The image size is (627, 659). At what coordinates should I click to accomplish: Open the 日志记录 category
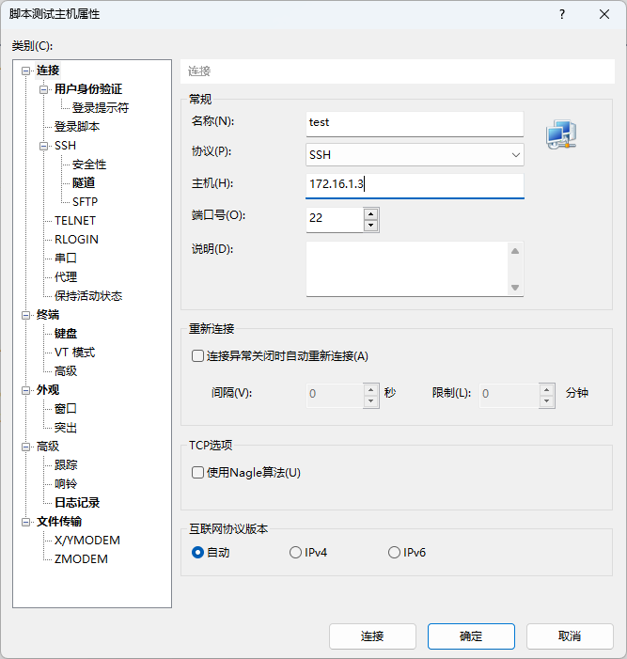(x=77, y=503)
